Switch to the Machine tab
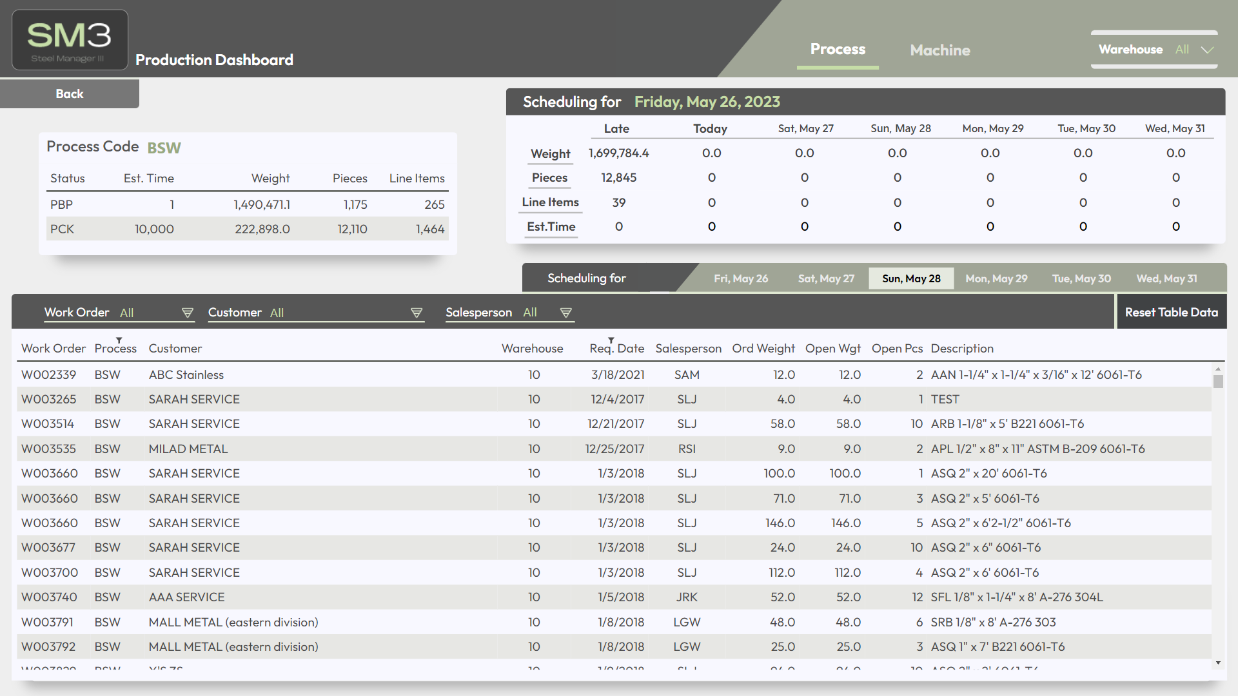 [939, 50]
